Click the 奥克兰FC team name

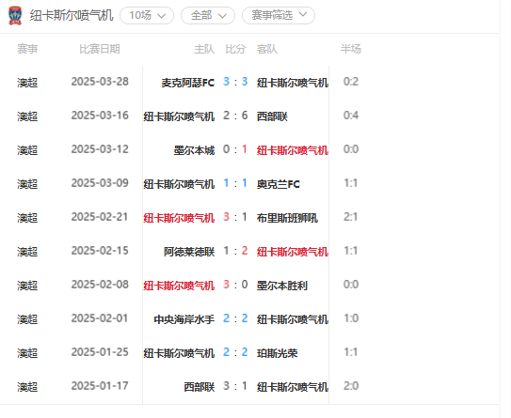click(278, 184)
